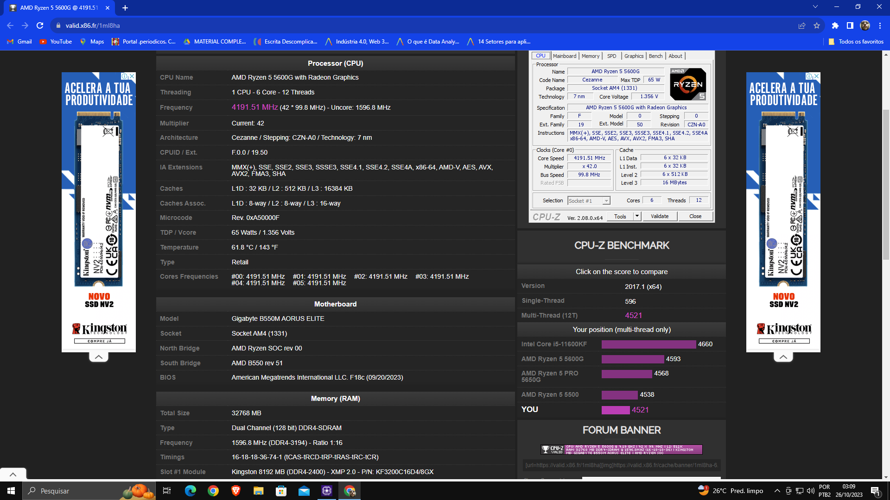Click the share page icon in address bar
This screenshot has width=890, height=500.
tap(802, 25)
